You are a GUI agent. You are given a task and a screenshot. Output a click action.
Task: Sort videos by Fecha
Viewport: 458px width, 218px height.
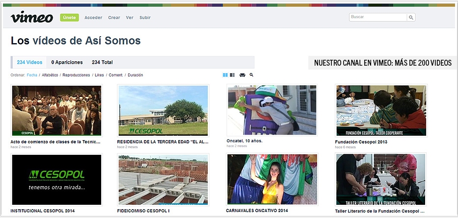pos(32,75)
